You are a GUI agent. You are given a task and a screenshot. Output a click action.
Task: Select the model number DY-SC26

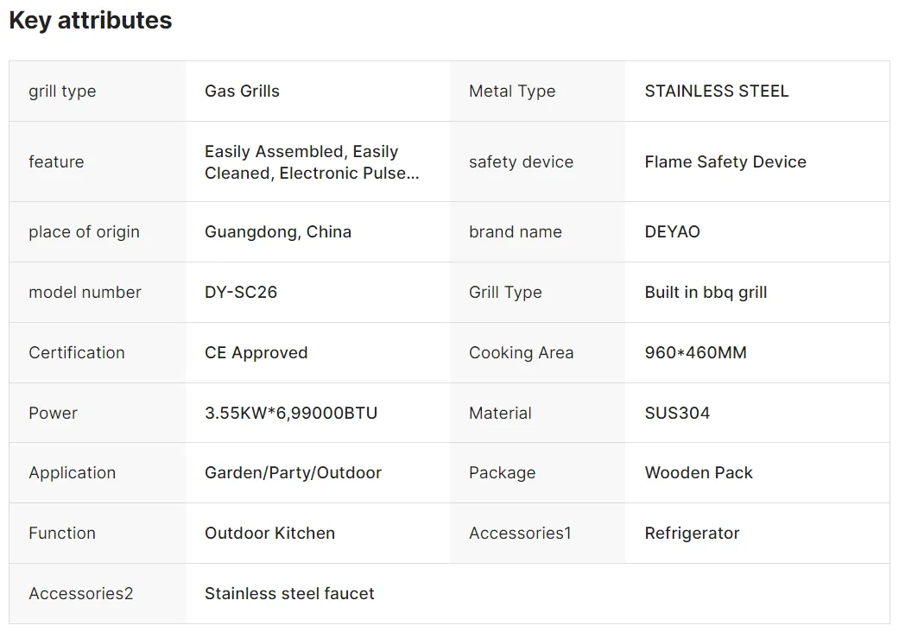(x=241, y=293)
